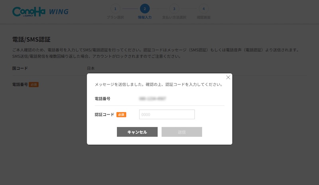Focus the 認証コード input field
Image resolution: width=319 pixels, height=185 pixels.
tap(167, 115)
